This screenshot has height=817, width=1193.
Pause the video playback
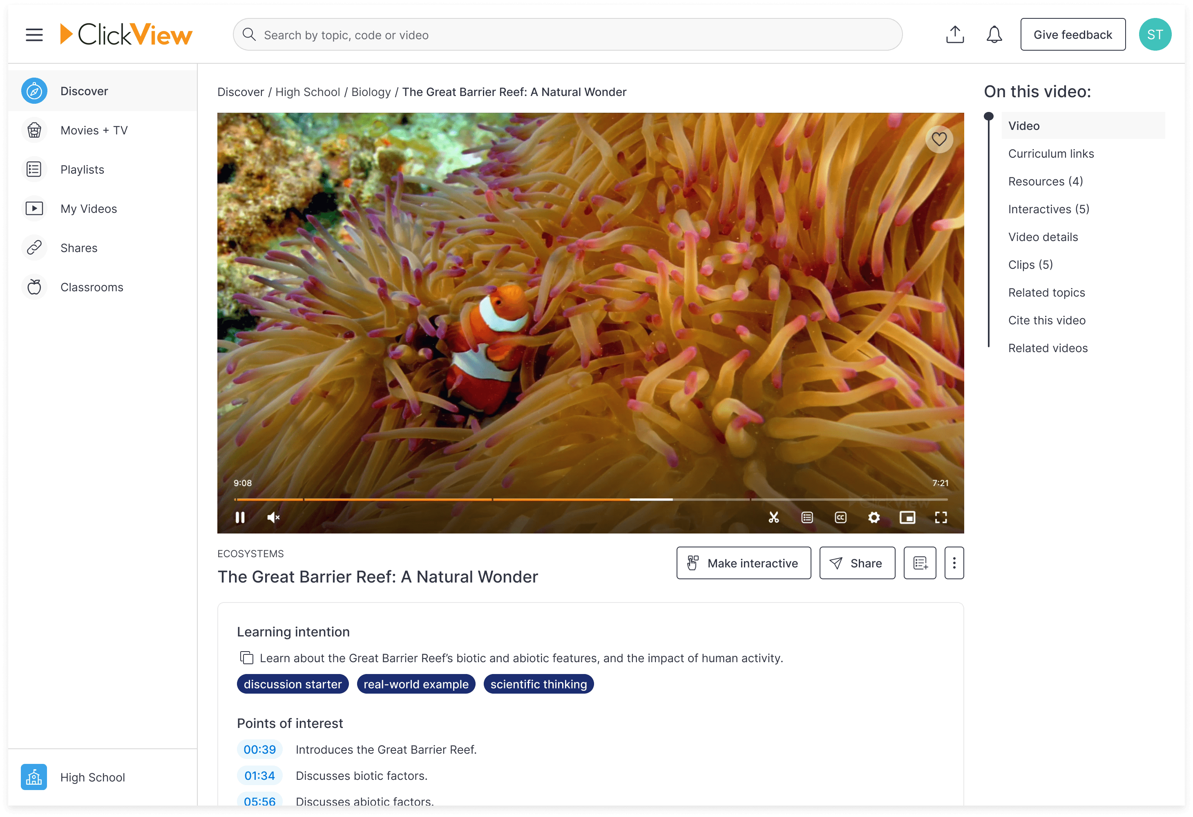(240, 517)
